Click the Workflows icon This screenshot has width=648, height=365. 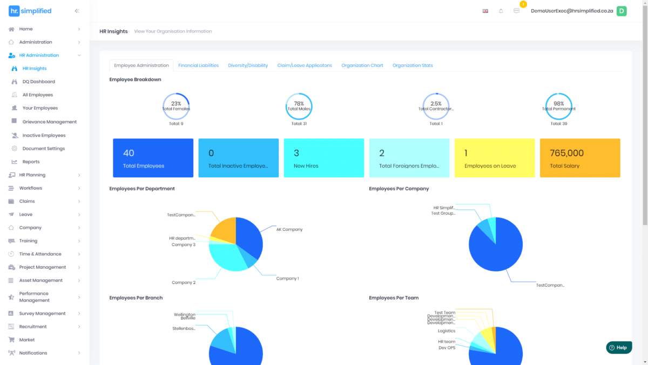click(x=11, y=188)
